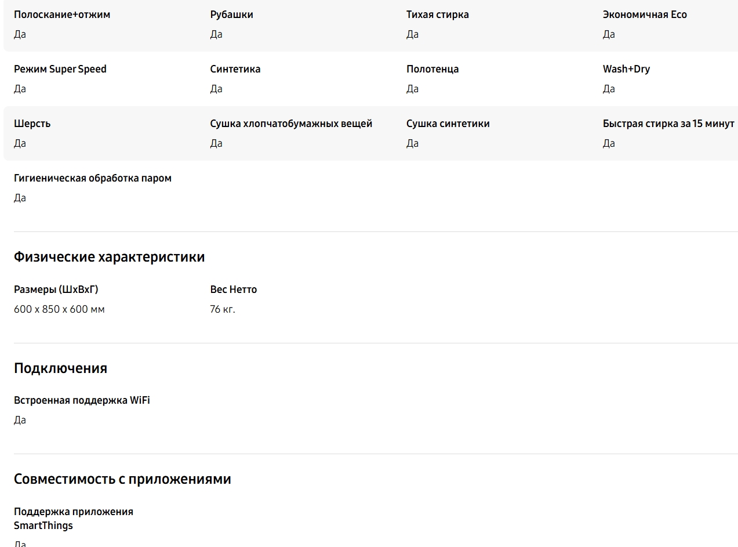Click the Режим Super Speed label
Image resolution: width=738 pixels, height=547 pixels.
click(60, 69)
